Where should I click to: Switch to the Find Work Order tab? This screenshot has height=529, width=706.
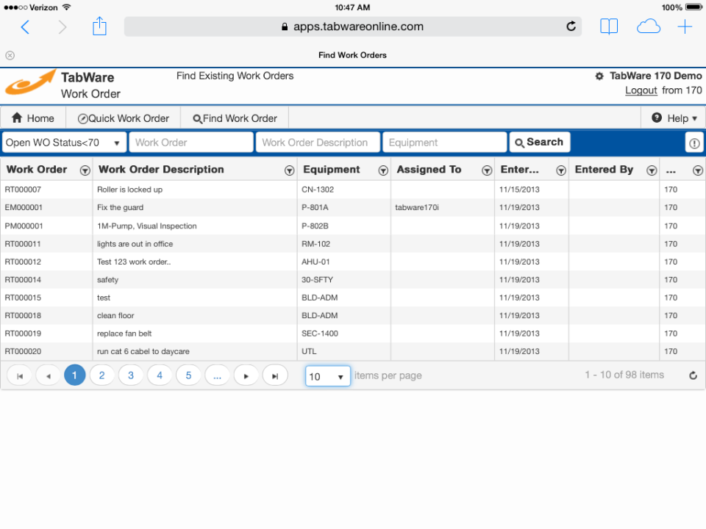point(234,118)
